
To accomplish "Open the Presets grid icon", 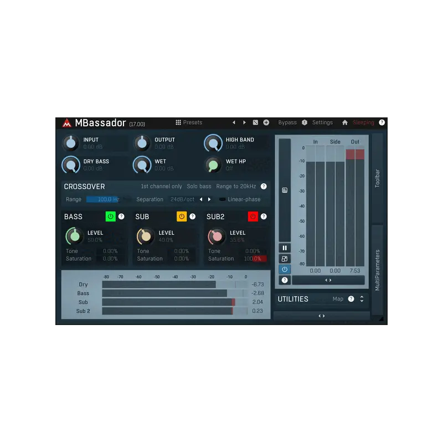I will [x=178, y=122].
